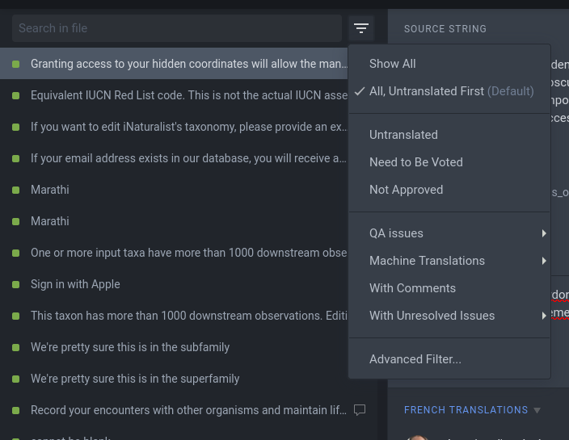Open the comment icon on the Record your encounters string
Screen dimensions: 569x440
coord(360,410)
